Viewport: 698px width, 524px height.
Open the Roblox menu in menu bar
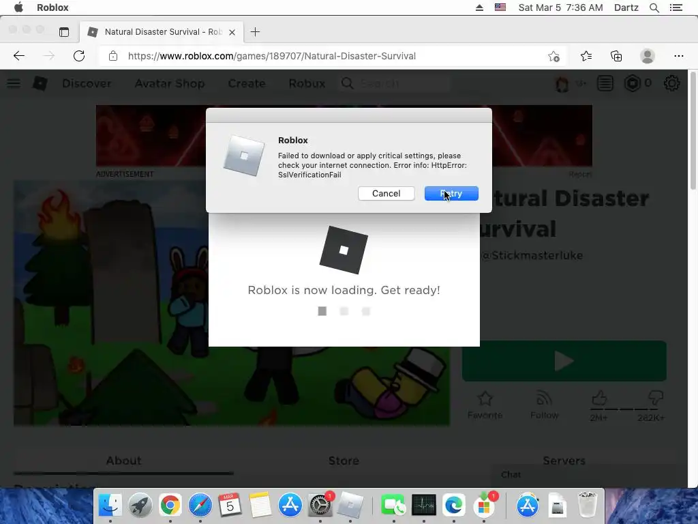coord(52,8)
